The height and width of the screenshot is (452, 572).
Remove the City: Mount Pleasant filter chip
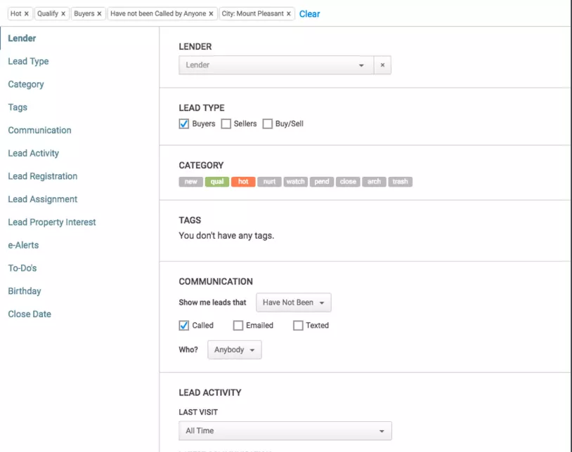289,13
